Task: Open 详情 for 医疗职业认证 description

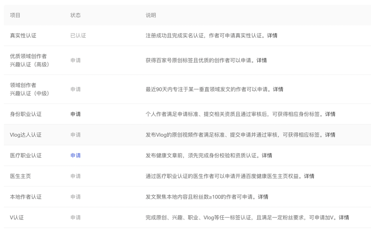Action: tap(267, 156)
